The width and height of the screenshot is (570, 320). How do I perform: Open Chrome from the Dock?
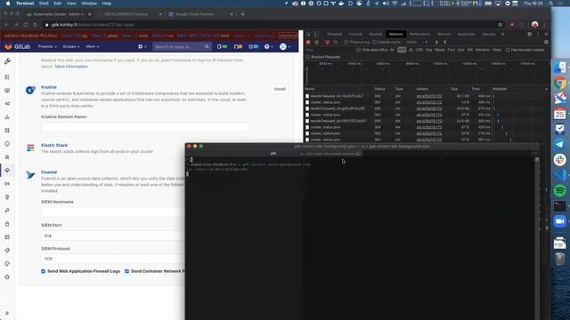(560, 83)
